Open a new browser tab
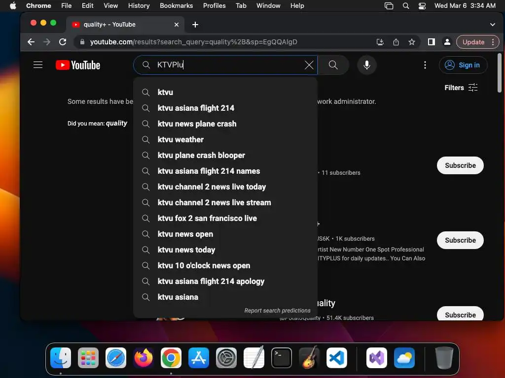 point(195,25)
